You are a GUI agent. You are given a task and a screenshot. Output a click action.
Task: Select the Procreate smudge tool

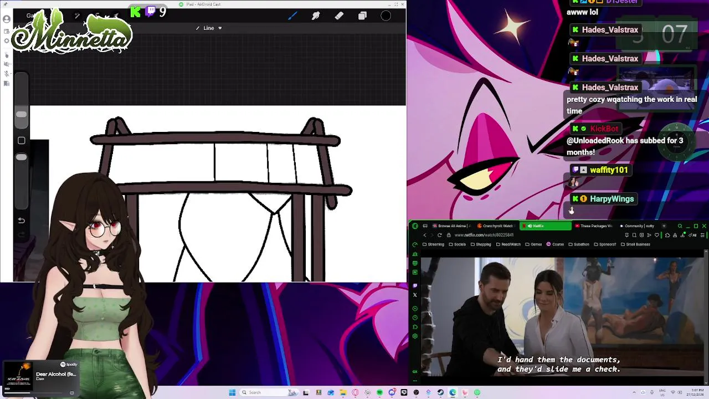tap(316, 16)
